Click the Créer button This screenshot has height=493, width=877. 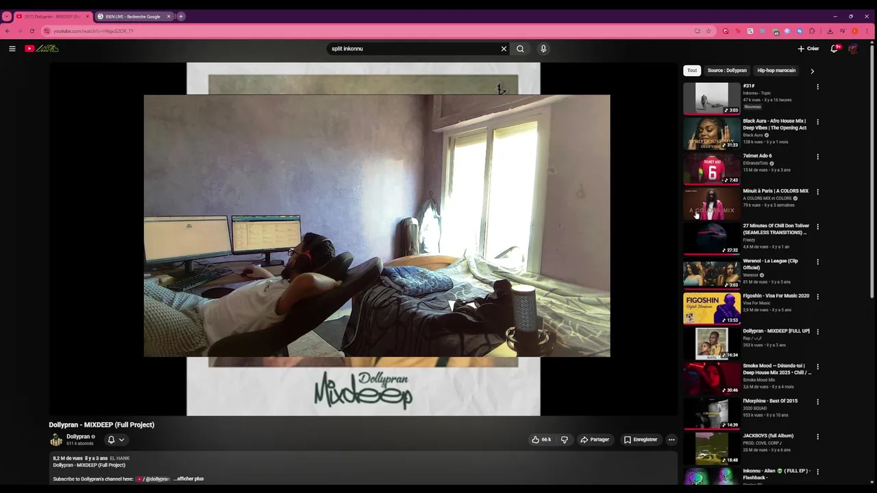[808, 49]
